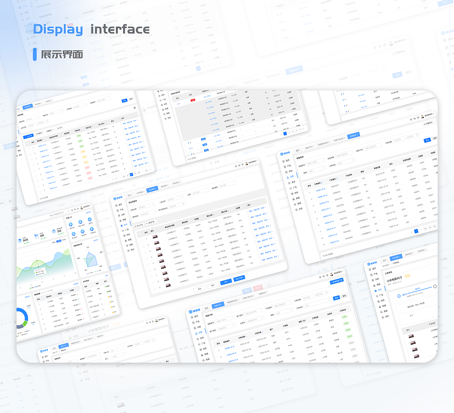Click settings gear icon in 库存调拨 window
The image size is (454, 413).
click(134, 108)
